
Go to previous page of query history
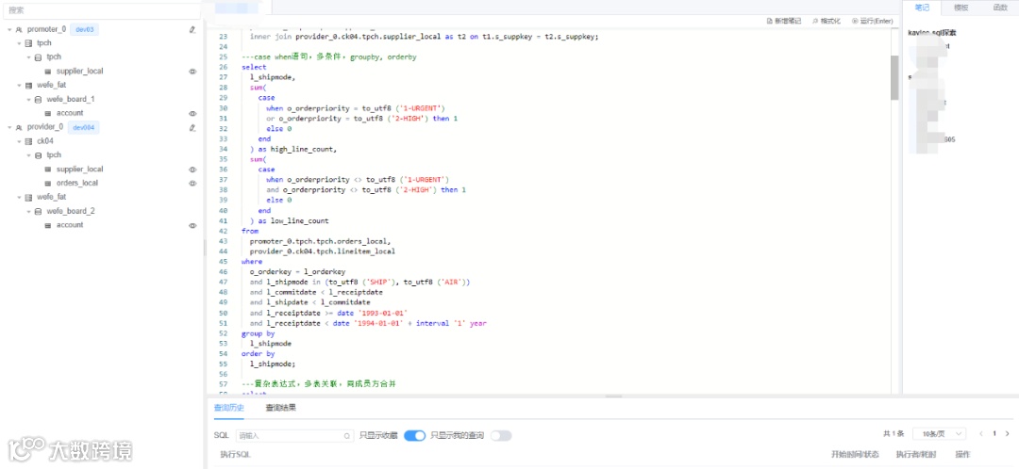(981, 433)
